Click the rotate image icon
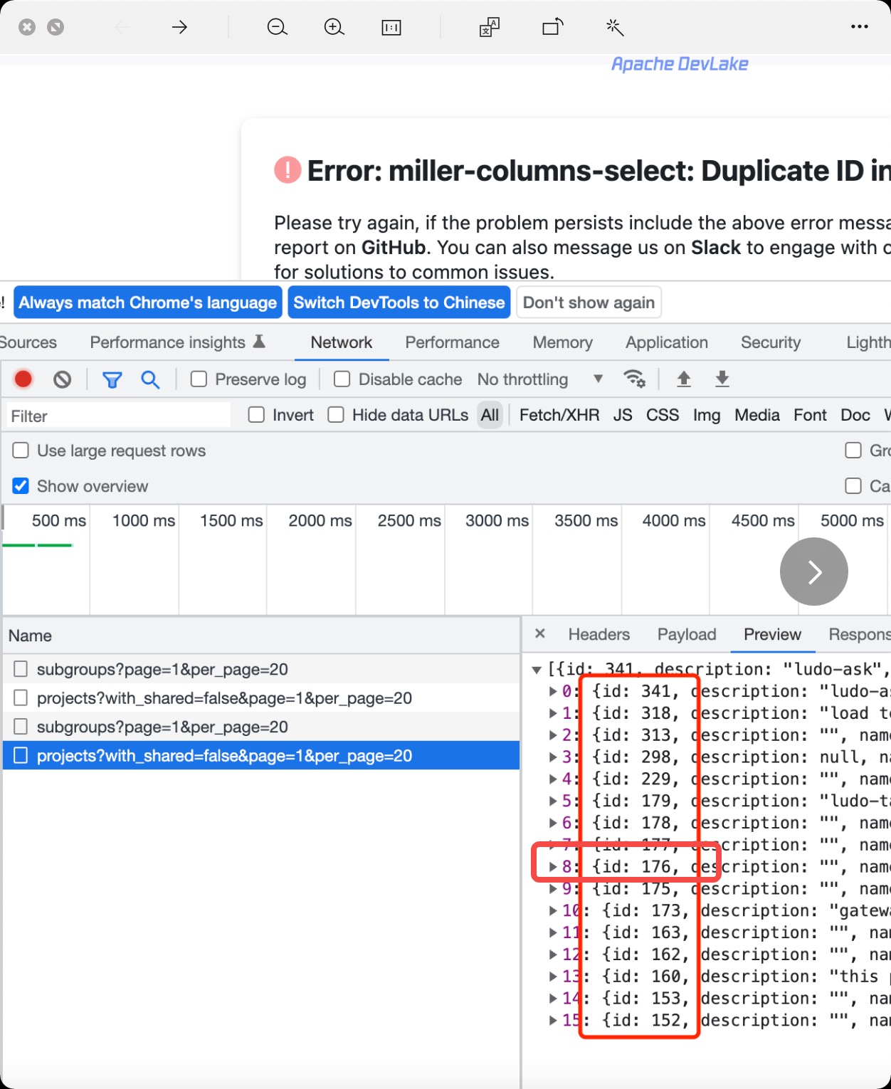This screenshot has height=1089, width=891. pyautogui.click(x=553, y=28)
